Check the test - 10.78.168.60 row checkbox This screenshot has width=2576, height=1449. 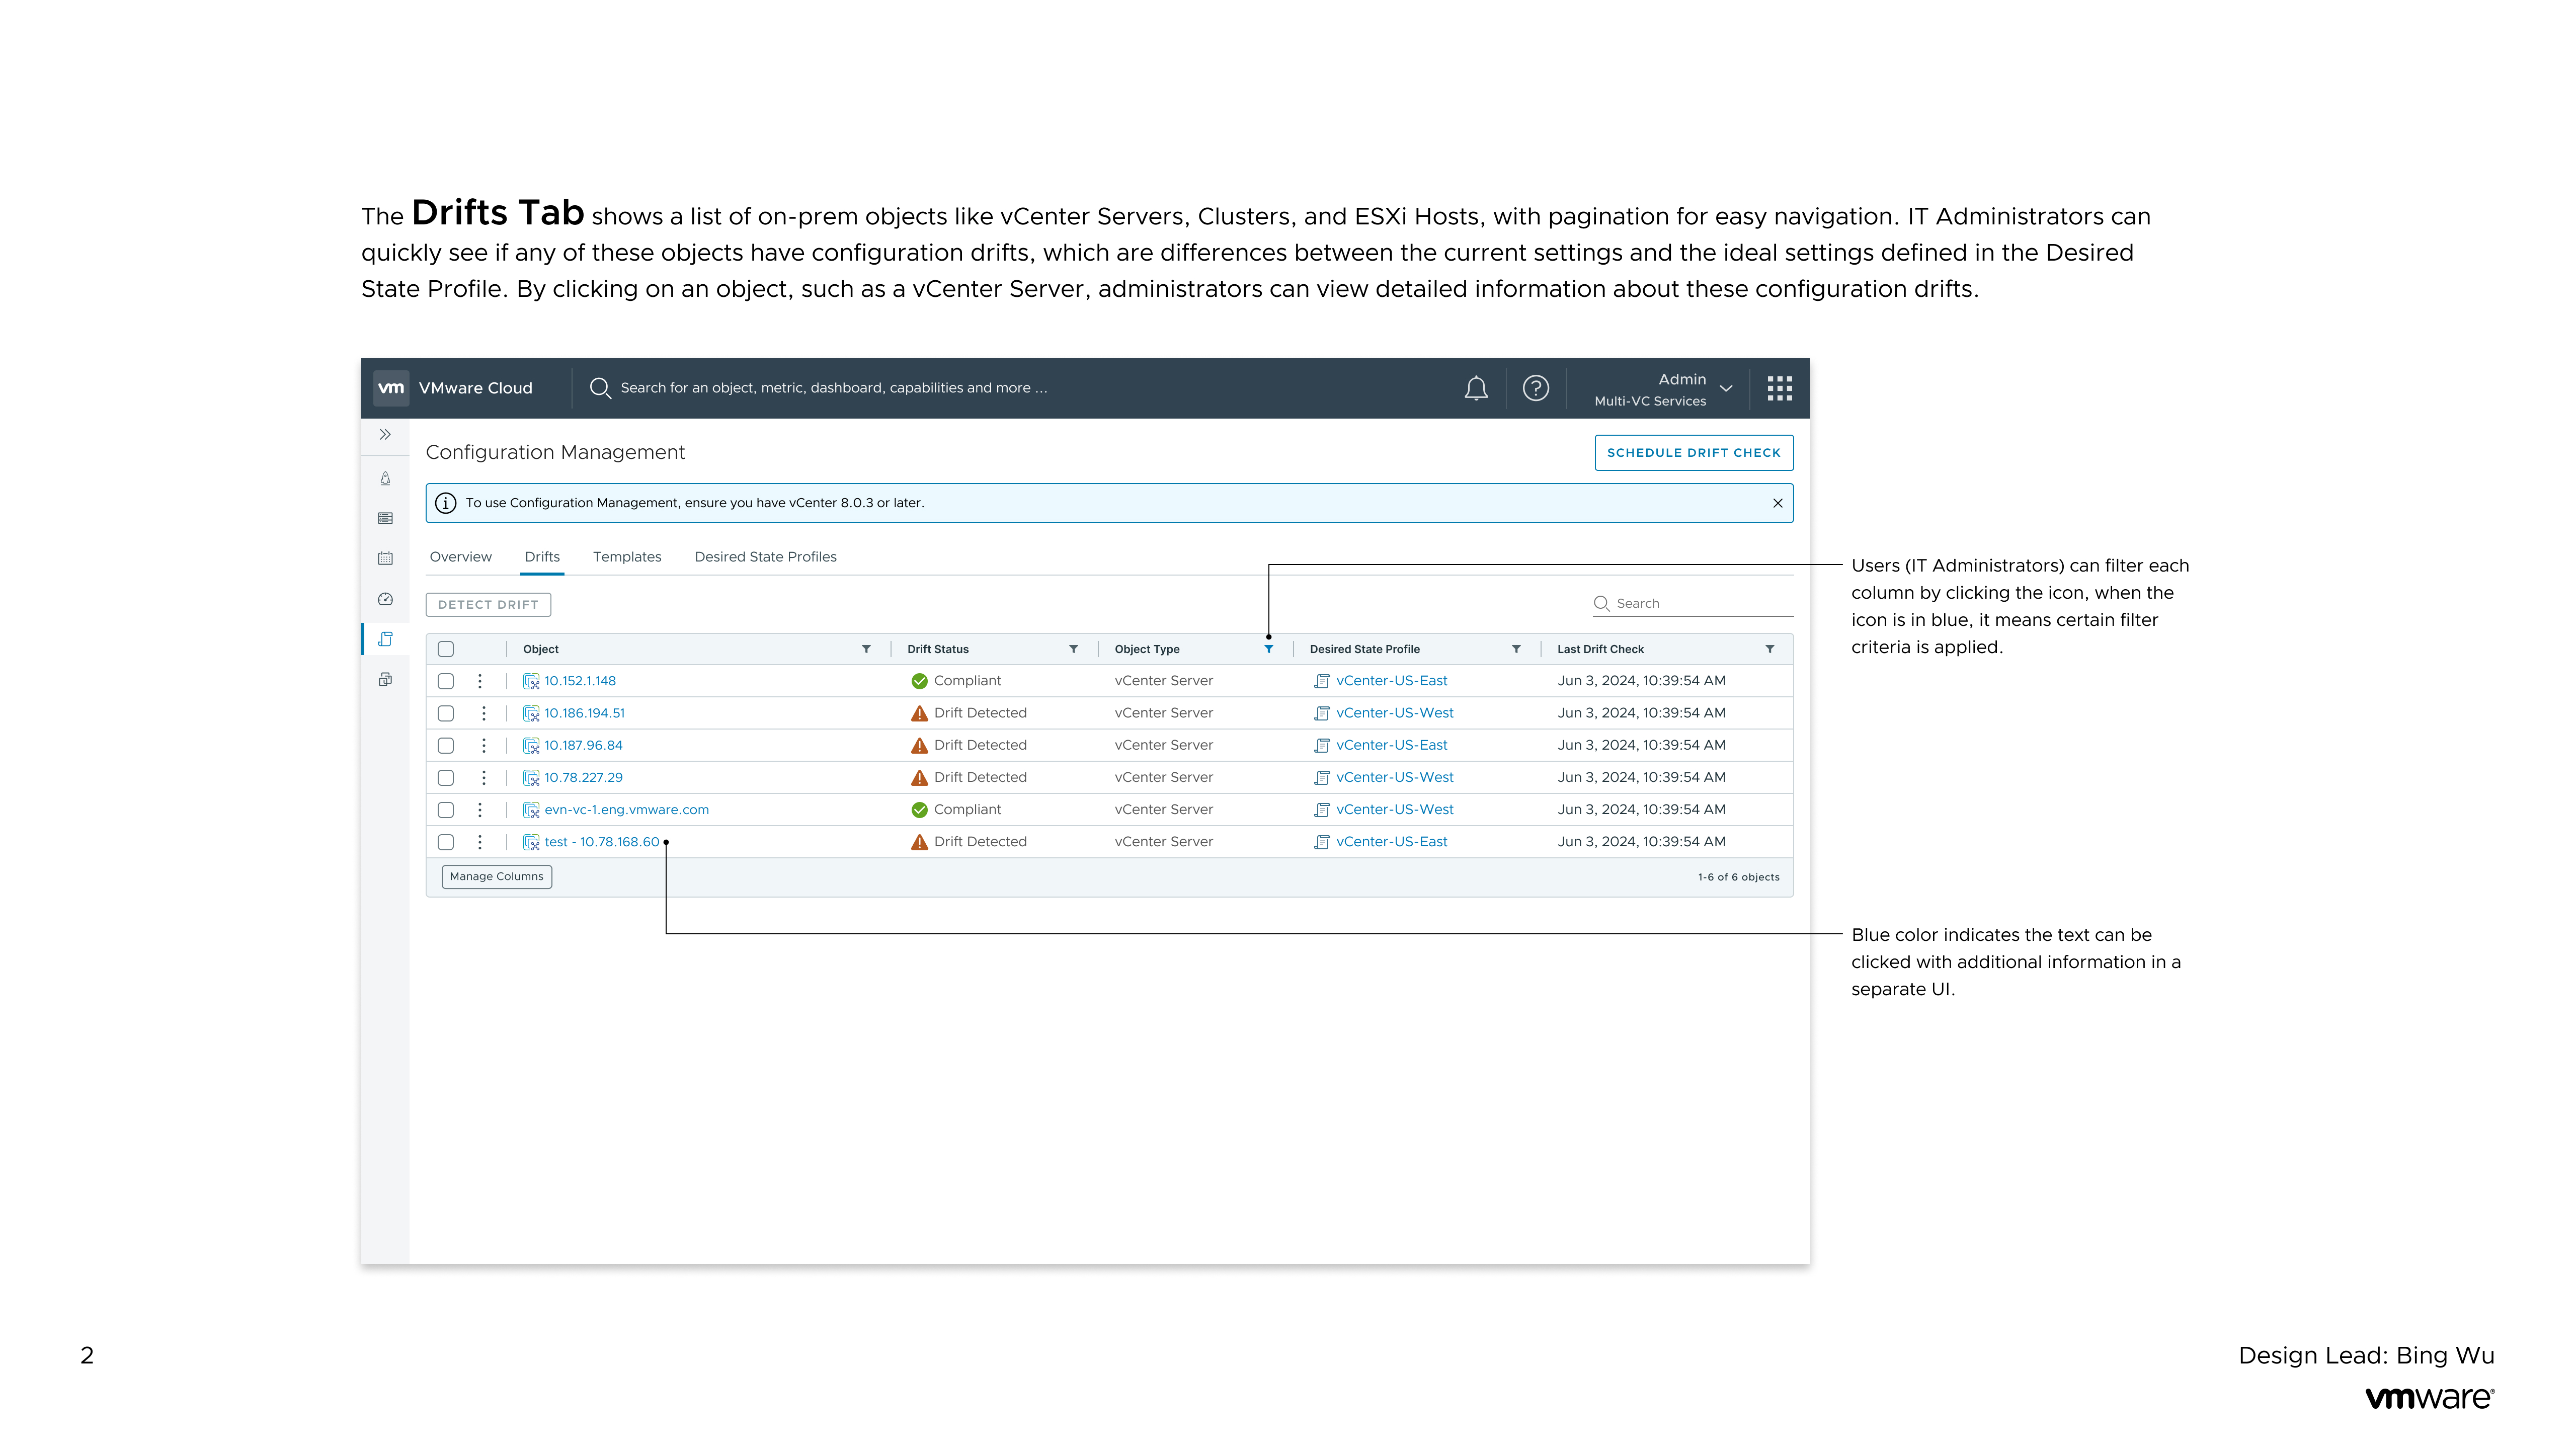tap(446, 843)
